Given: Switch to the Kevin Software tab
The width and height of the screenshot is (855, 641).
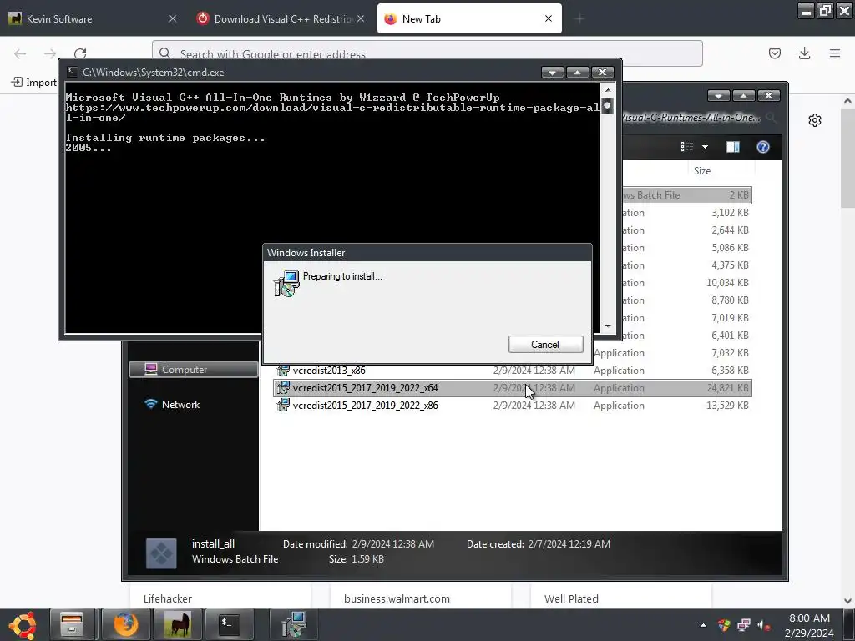Looking at the screenshot, I should [93, 18].
